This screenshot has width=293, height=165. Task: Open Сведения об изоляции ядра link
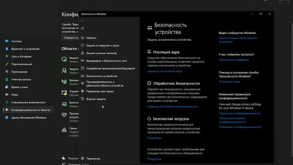click(x=164, y=71)
